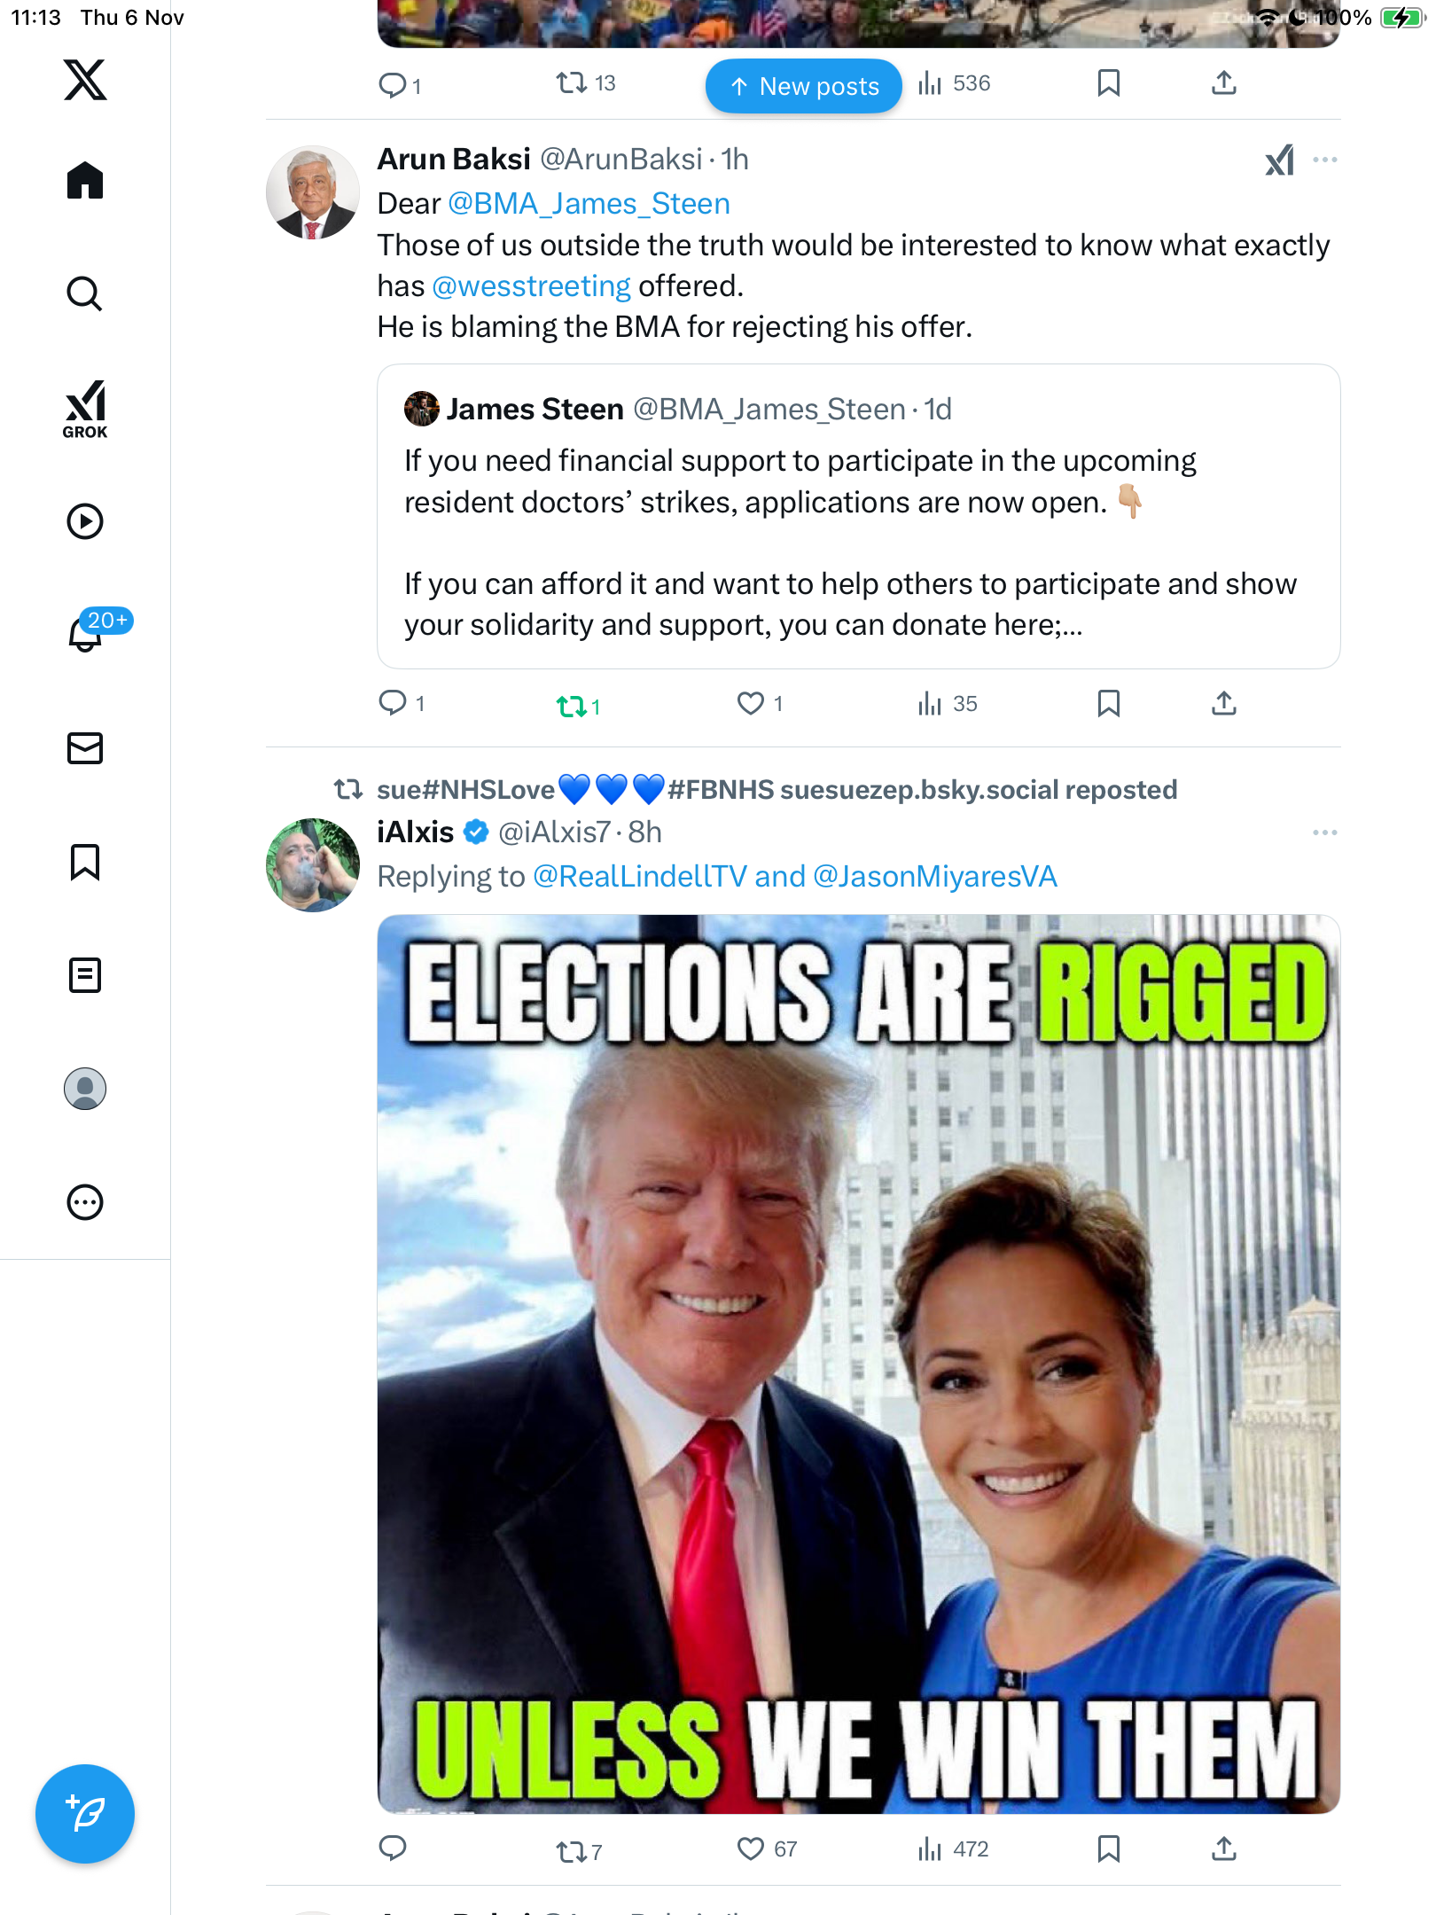1436x1915 pixels.
Task: Undo repost on Arun Baksi's post
Action: 572,706
